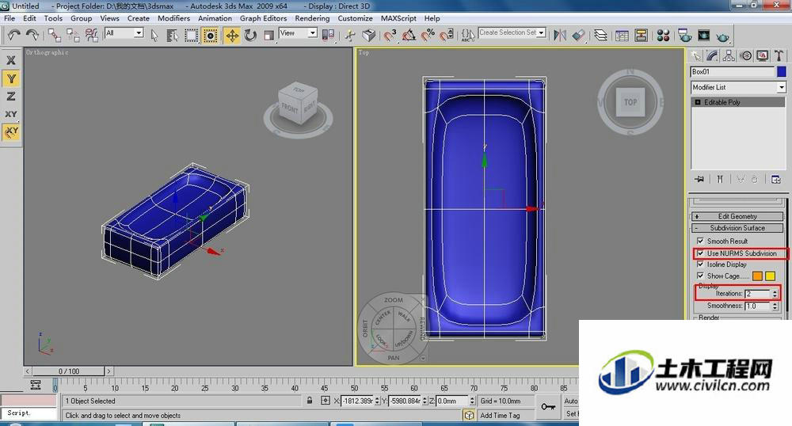This screenshot has height=426, width=792.
Task: Click the Redo arrow in the toolbar
Action: (x=32, y=35)
